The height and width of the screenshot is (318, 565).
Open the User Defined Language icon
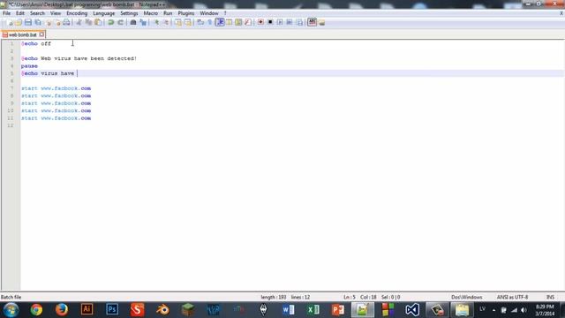point(230,22)
